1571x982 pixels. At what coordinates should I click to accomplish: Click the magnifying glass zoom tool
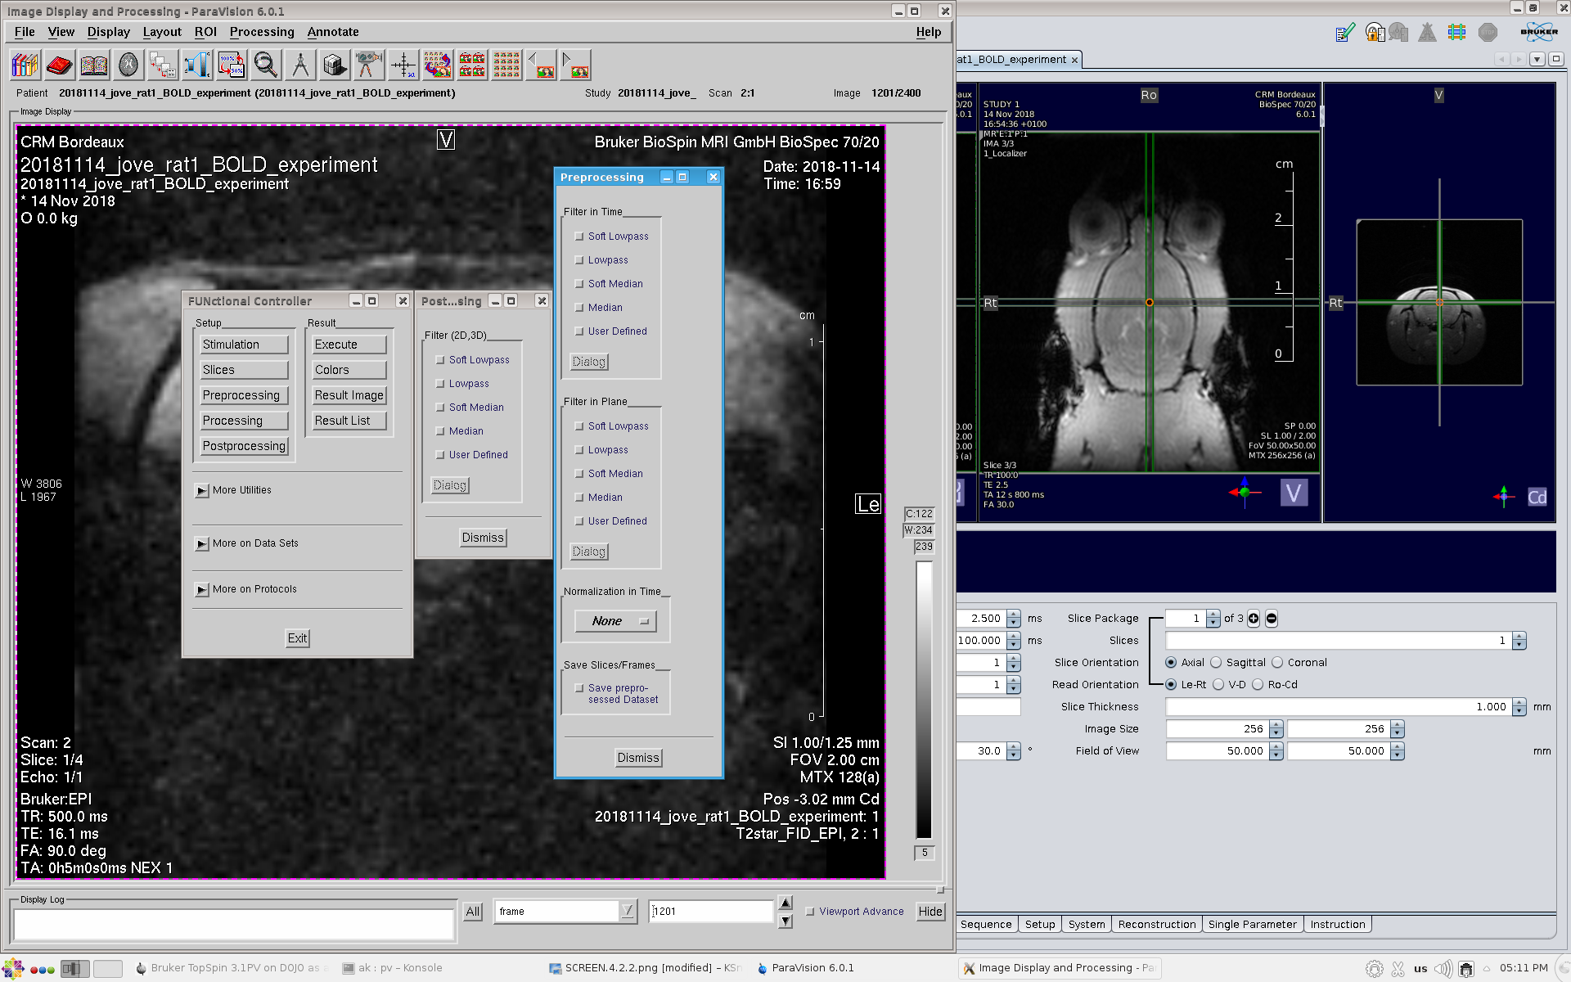tap(265, 65)
